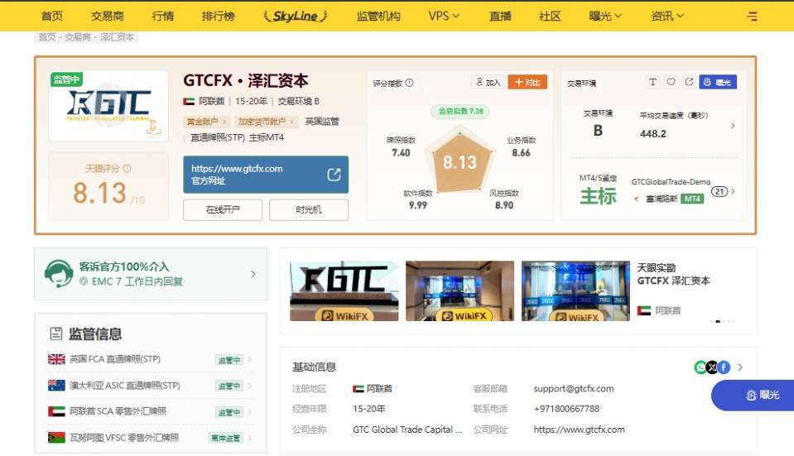Open the third WikiFX office photo
This screenshot has height=456, width=794.
(x=575, y=291)
